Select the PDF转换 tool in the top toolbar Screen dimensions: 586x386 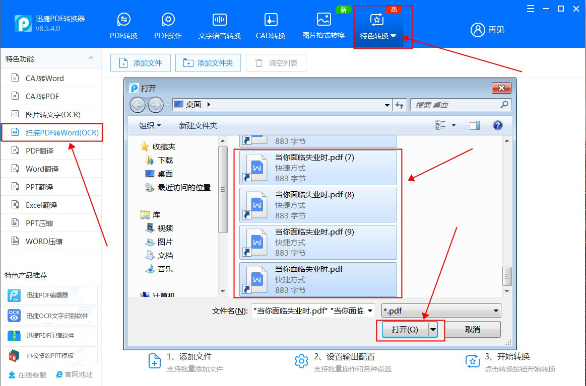[x=123, y=23]
